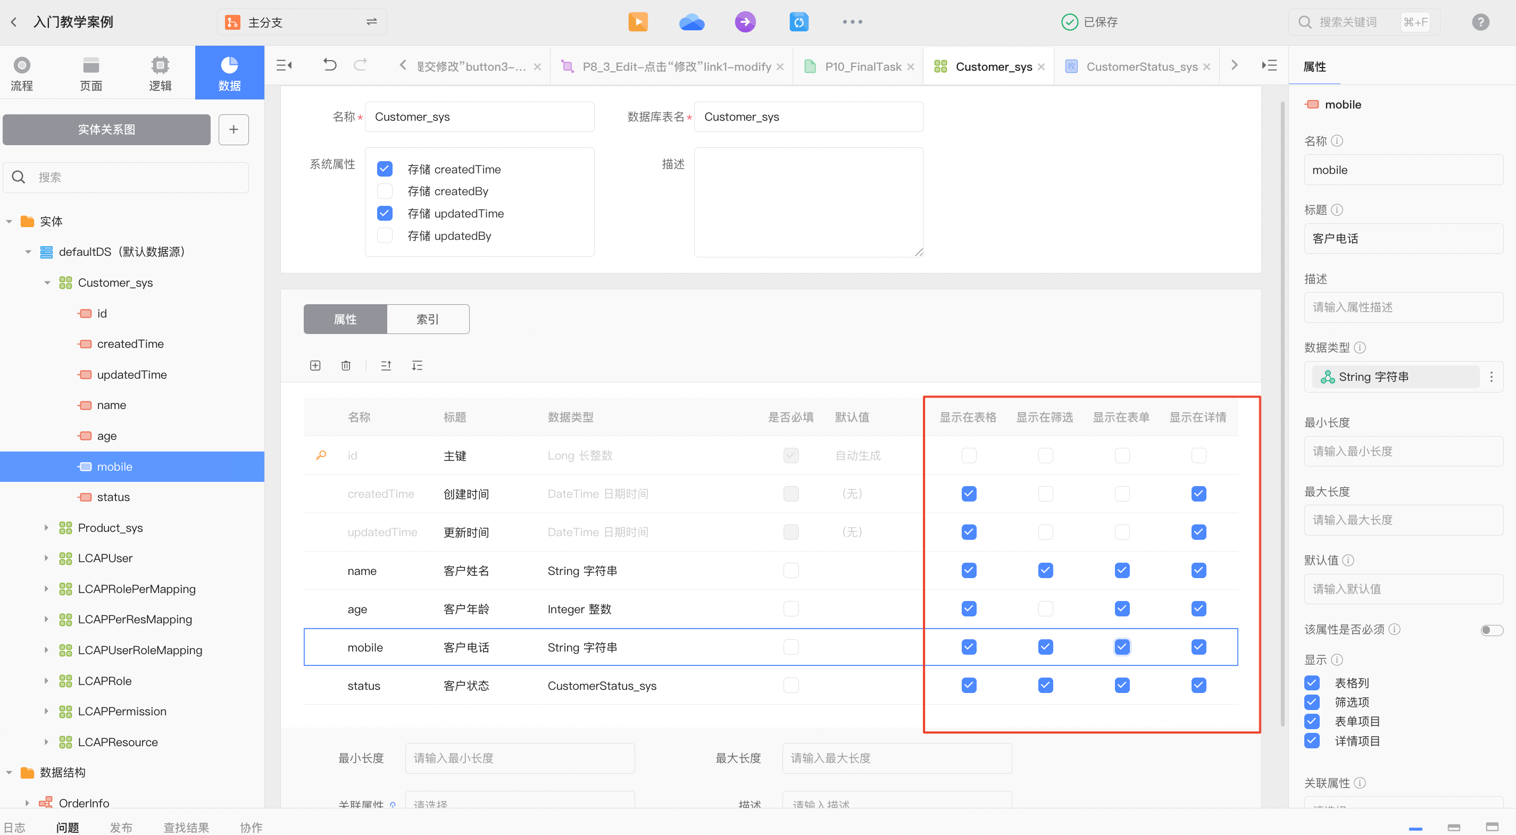Image resolution: width=1516 pixels, height=835 pixels.
Task: Click the info icon next to 名称
Action: point(1337,140)
